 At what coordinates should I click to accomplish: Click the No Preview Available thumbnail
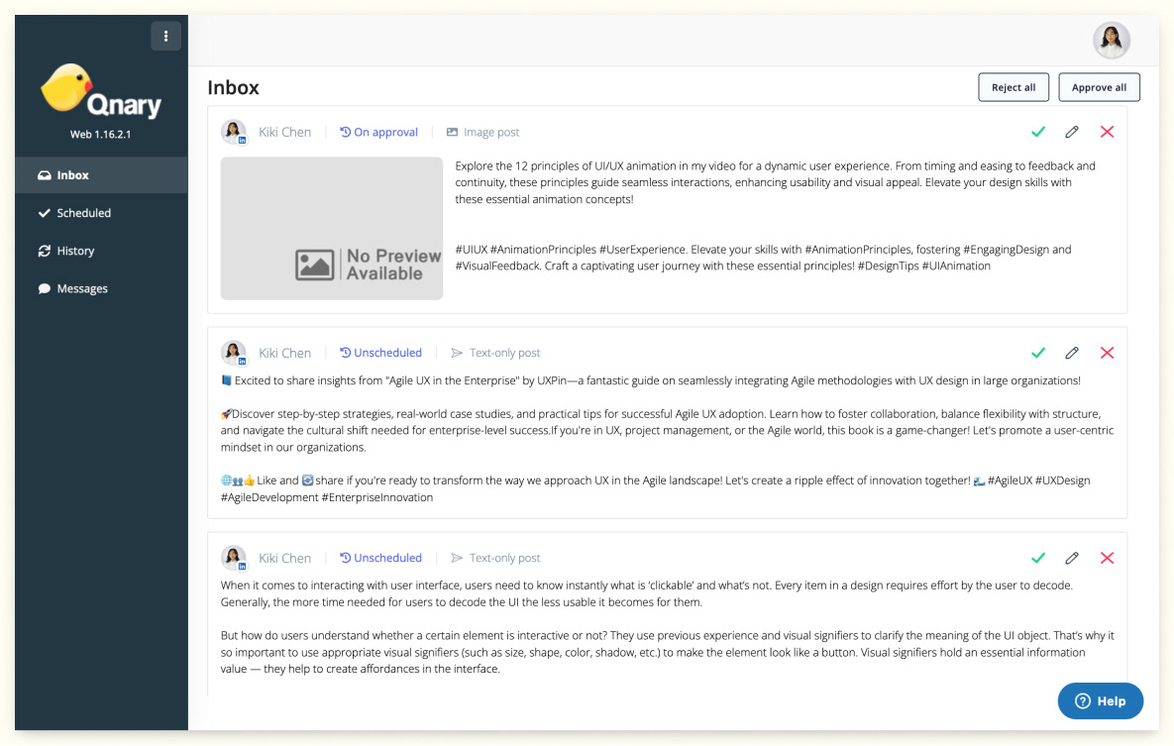click(332, 229)
